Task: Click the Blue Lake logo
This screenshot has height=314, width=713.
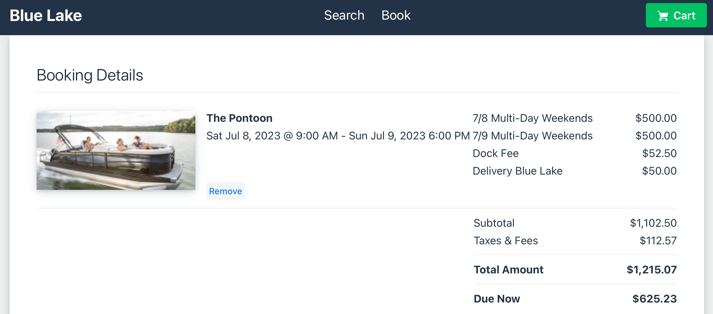Action: [46, 16]
